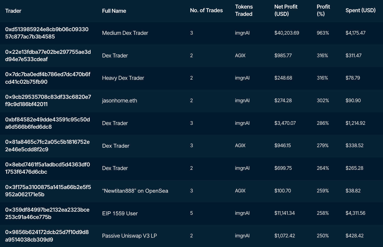Click the "Newtitan888" on OpenSea name
Viewport: 383px width, 247px height.
tap(135, 191)
